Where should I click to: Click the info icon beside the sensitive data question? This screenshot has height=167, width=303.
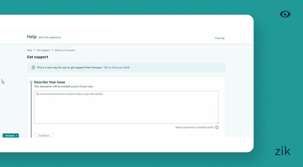click(217, 127)
